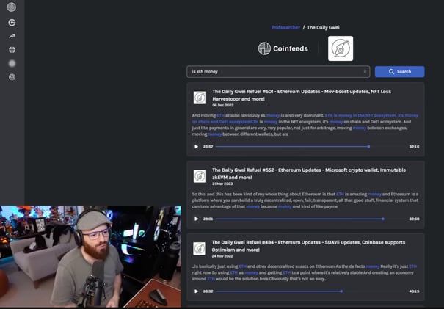Click the Refuel #501 transcript snippet text
The width and height of the screenshot is (444, 309).
(305, 125)
